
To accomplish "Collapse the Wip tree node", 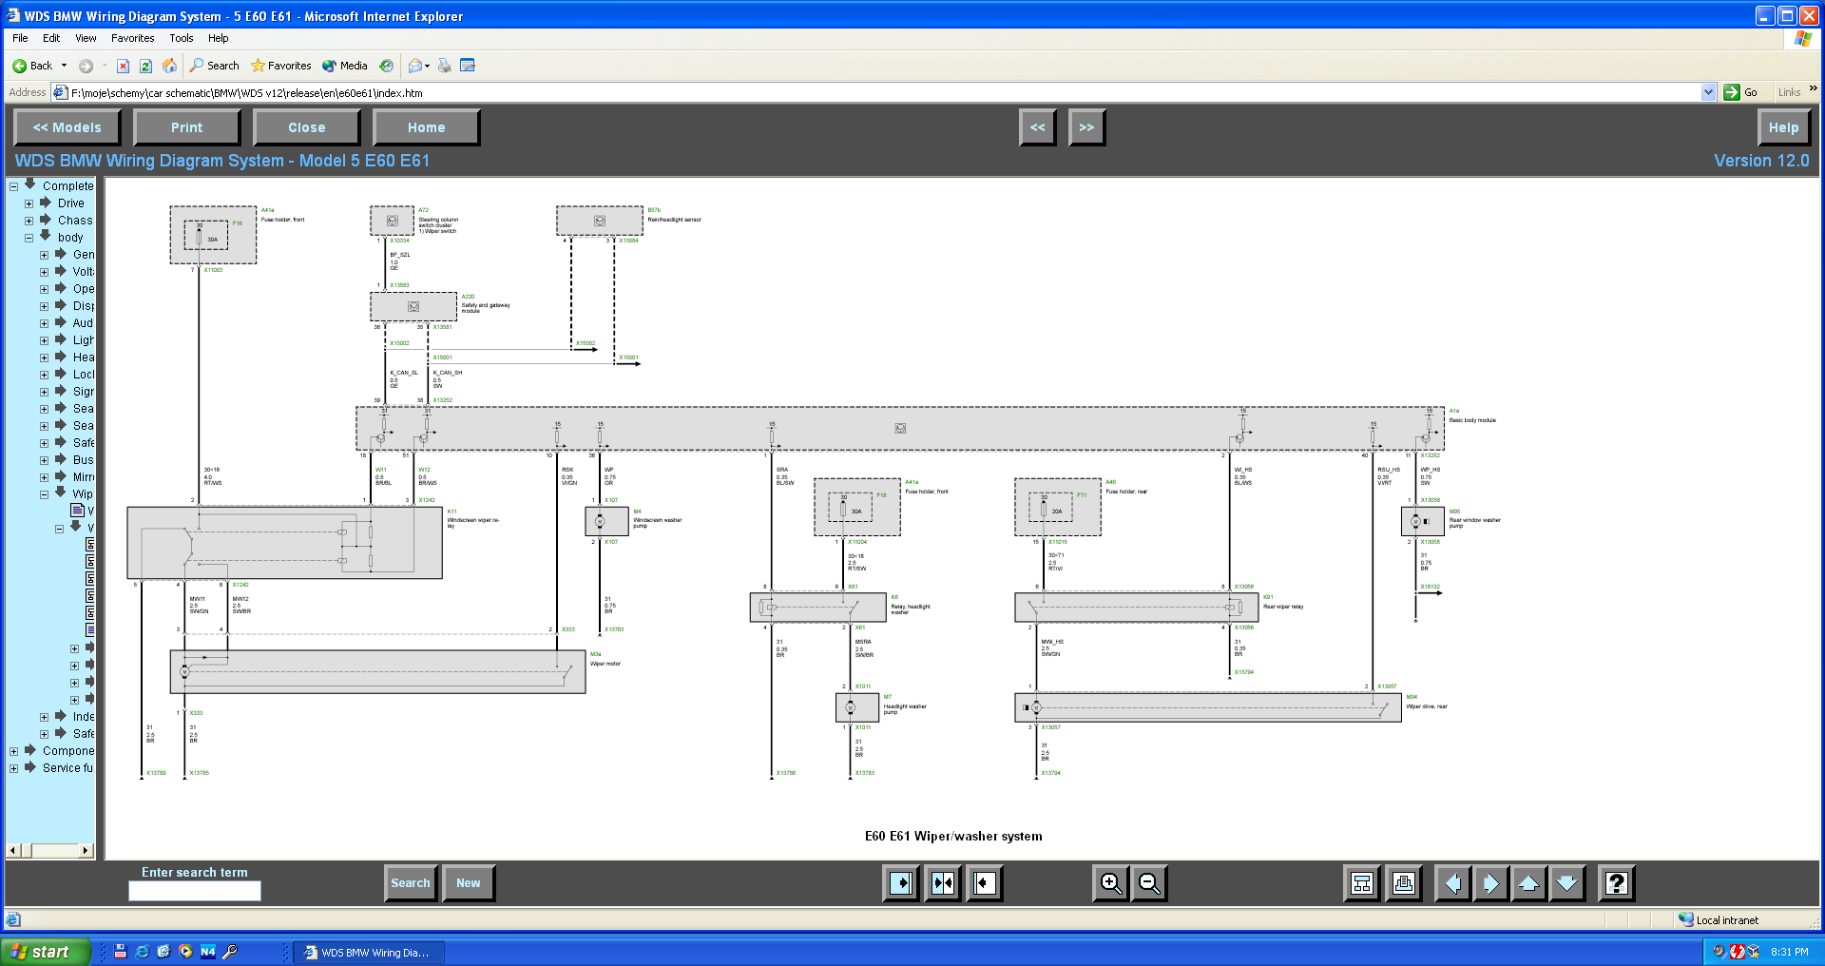I will (x=44, y=494).
